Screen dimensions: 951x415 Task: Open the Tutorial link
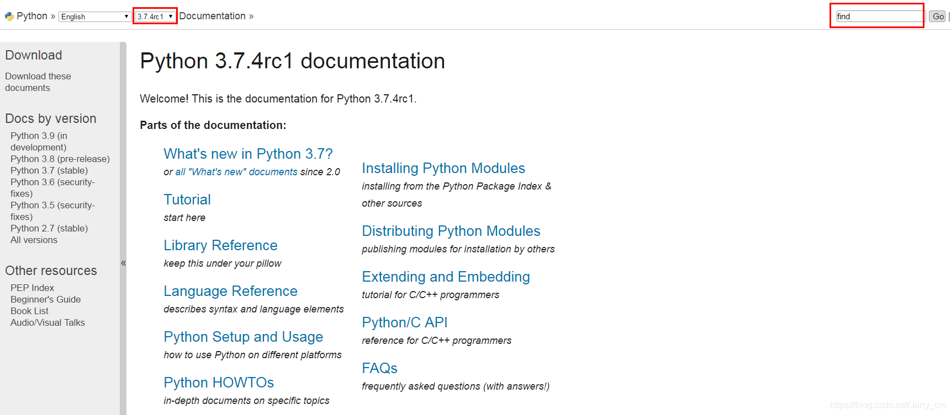[187, 200]
